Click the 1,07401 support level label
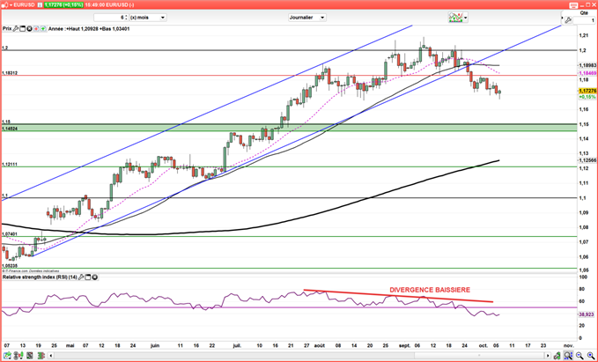This screenshot has width=598, height=362. click(10, 233)
